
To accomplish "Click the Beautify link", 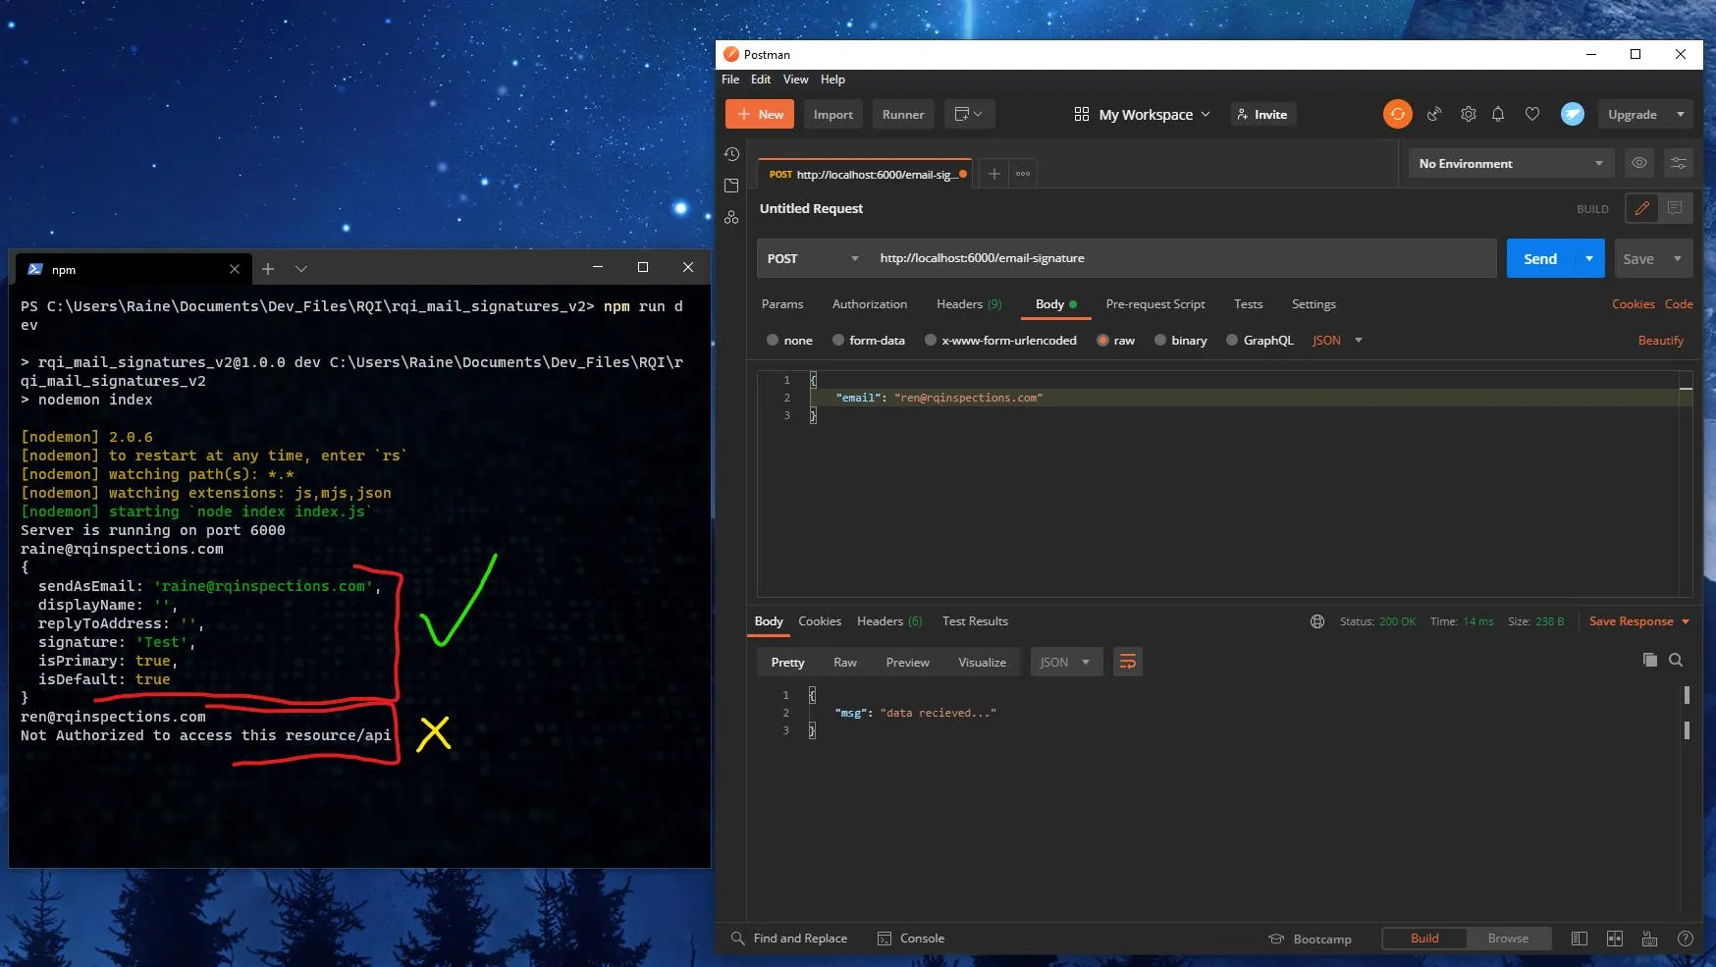I will tap(1661, 341).
